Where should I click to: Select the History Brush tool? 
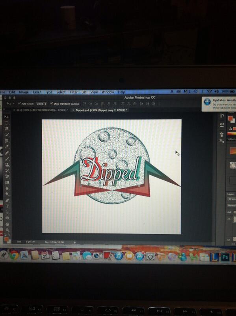[x=7, y=171]
